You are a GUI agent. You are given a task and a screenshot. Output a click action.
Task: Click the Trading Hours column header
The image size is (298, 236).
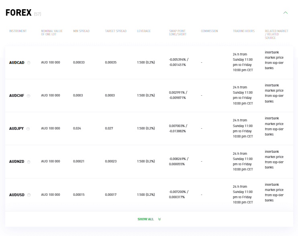(x=244, y=31)
